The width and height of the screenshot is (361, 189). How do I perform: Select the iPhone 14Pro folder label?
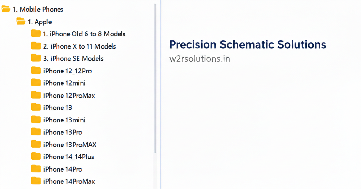click(63, 169)
